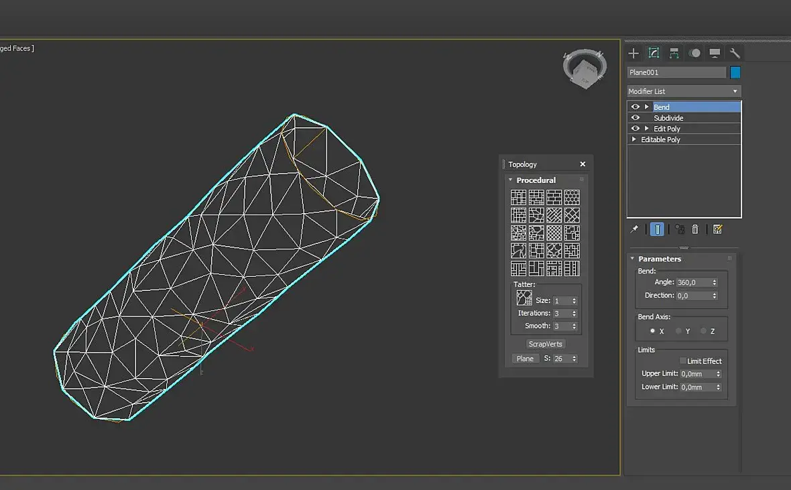Viewport: 791px width, 490px height.
Task: Apply the Tiles pattern, second in first row
Action: 536,197
